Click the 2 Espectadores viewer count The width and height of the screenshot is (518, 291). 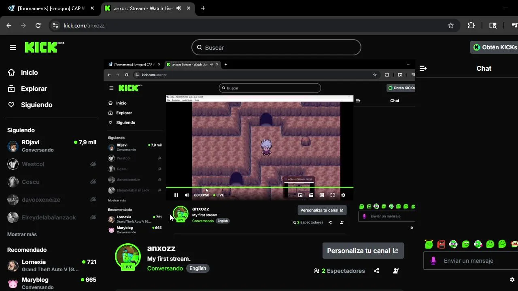coord(340,271)
